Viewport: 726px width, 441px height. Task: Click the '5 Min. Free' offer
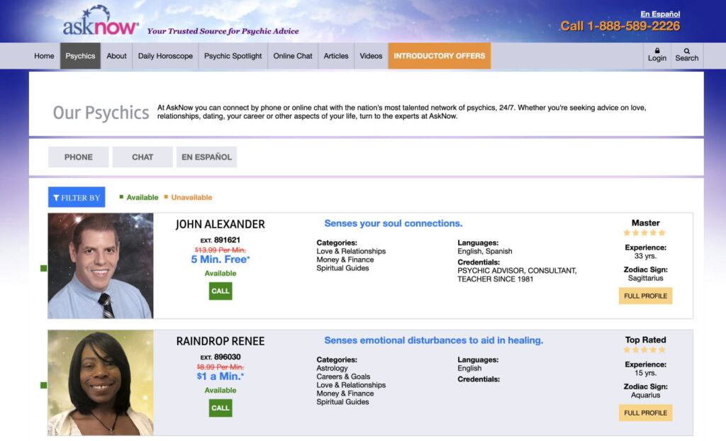220,259
